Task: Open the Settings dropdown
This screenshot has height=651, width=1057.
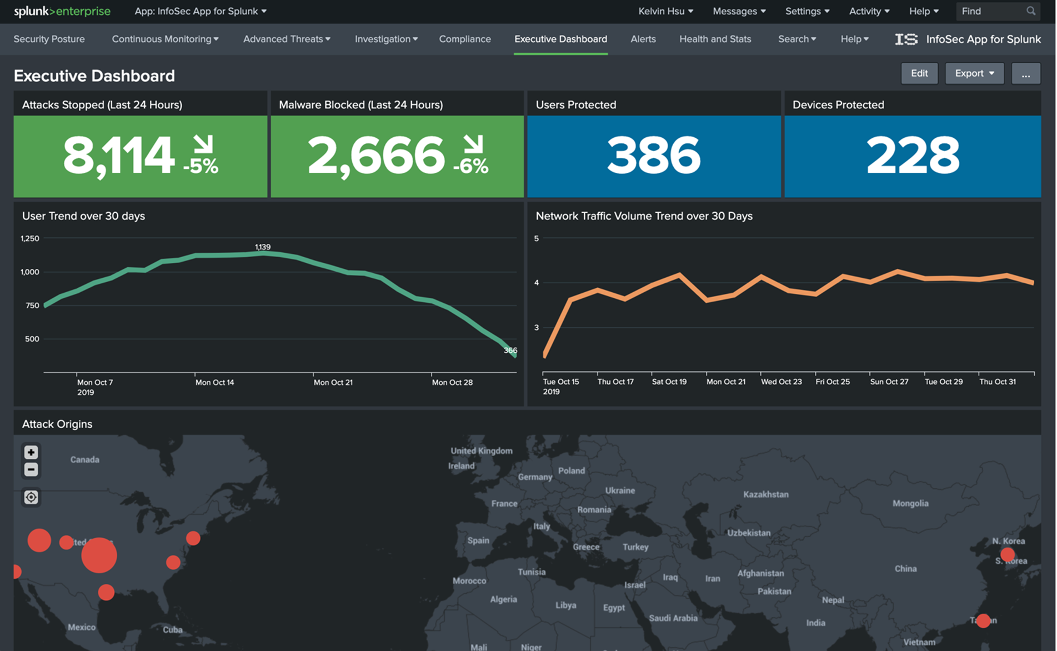Action: 807,11
